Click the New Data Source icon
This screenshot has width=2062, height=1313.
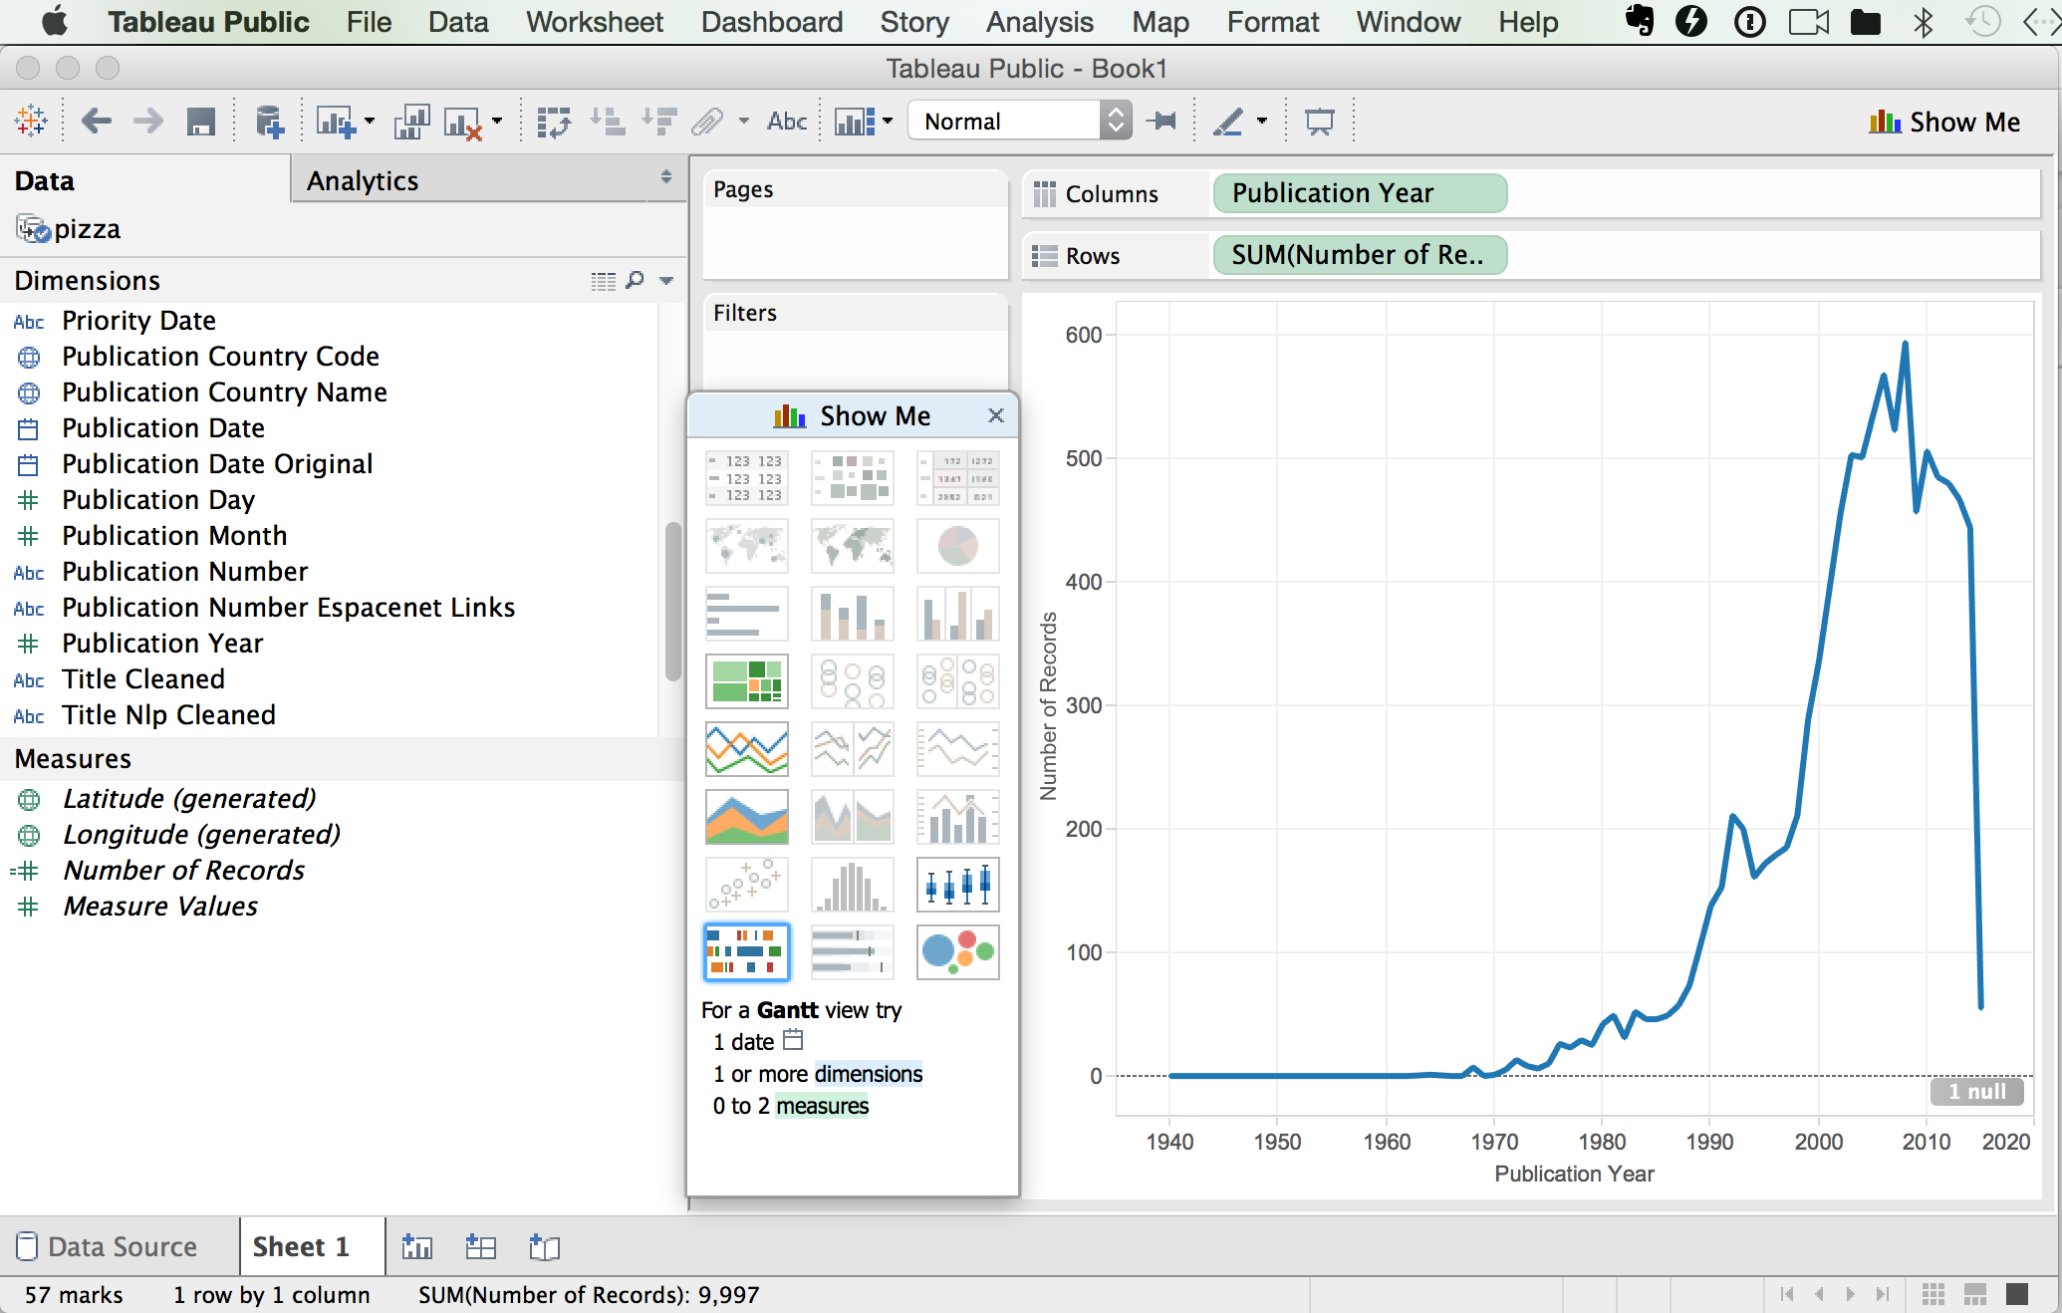click(269, 122)
